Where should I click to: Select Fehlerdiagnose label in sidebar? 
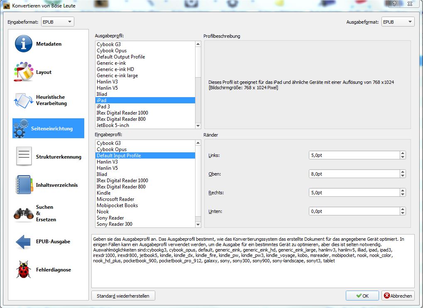point(54,270)
